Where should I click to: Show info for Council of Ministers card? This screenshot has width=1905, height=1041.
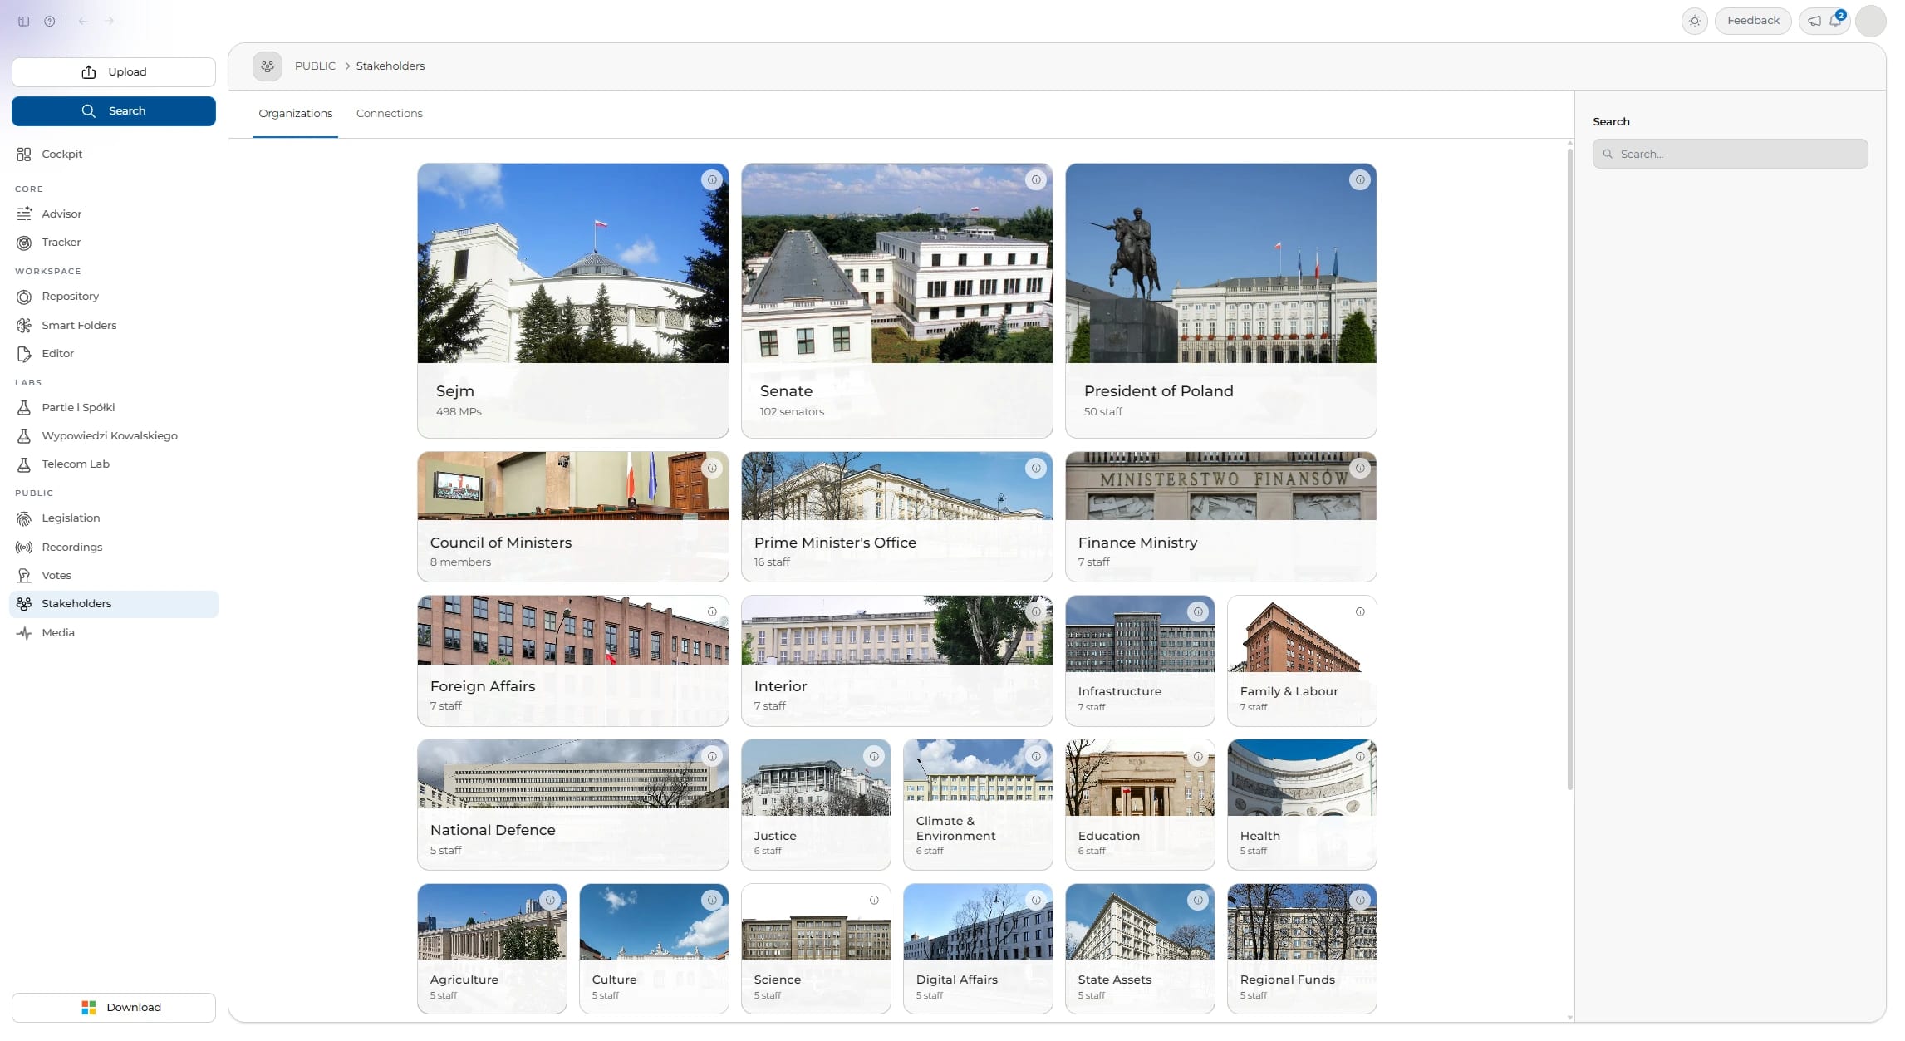tap(712, 468)
